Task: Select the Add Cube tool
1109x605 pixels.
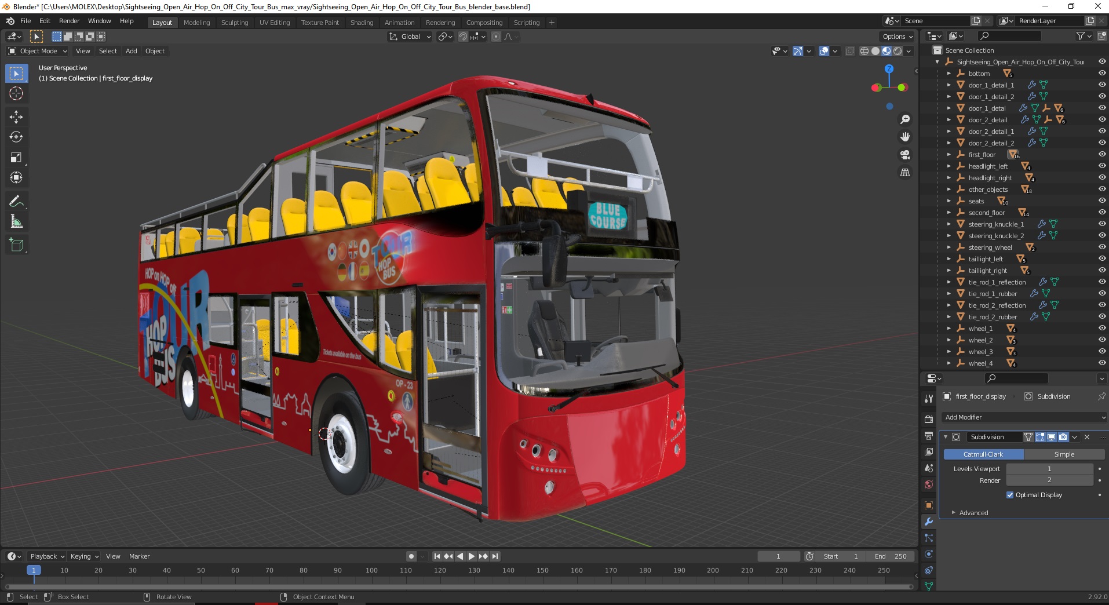Action: (16, 245)
